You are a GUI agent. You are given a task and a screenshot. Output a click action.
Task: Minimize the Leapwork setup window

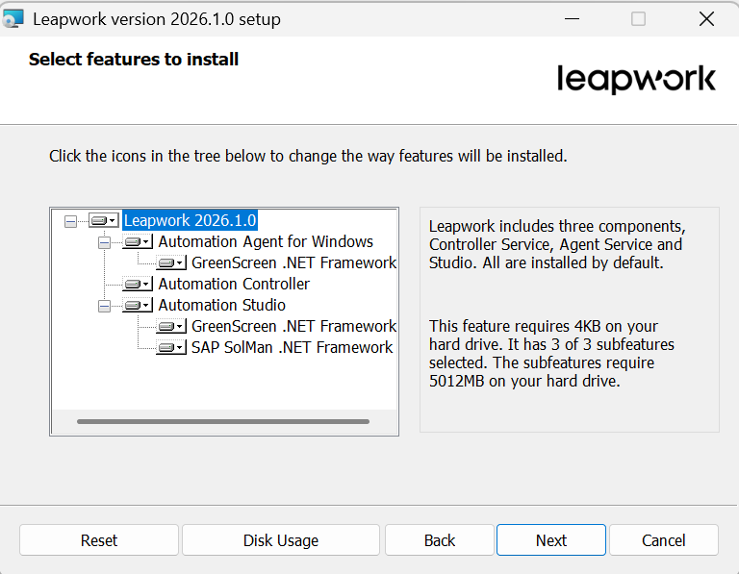click(572, 19)
